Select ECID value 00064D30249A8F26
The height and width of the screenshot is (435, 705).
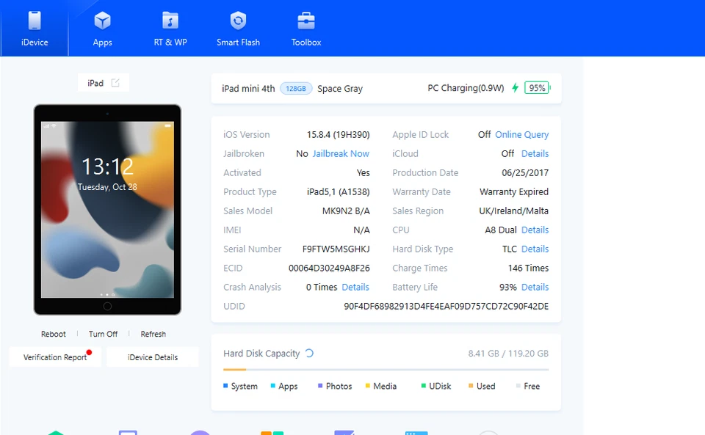tap(329, 268)
